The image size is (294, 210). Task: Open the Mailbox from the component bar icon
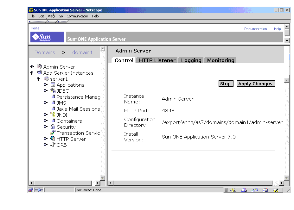244,190
